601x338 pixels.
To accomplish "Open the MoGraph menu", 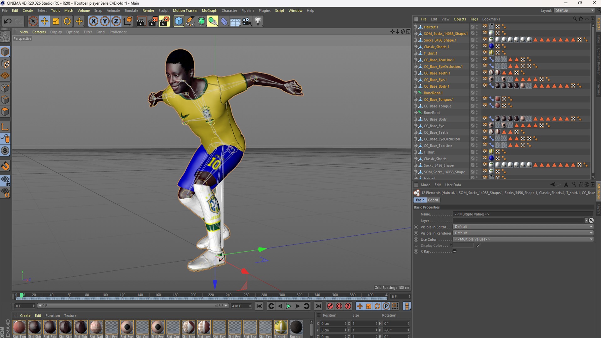I will pos(209,10).
